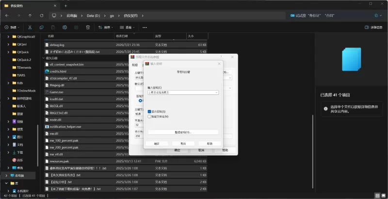388x199 pixels.
Task: Click the Copy toolbar icon
Action: [x=42, y=28]
